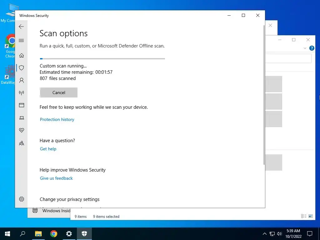This screenshot has width=320, height=240.
Task: Open the hamburger navigation menu
Action: pyautogui.click(x=21, y=40)
